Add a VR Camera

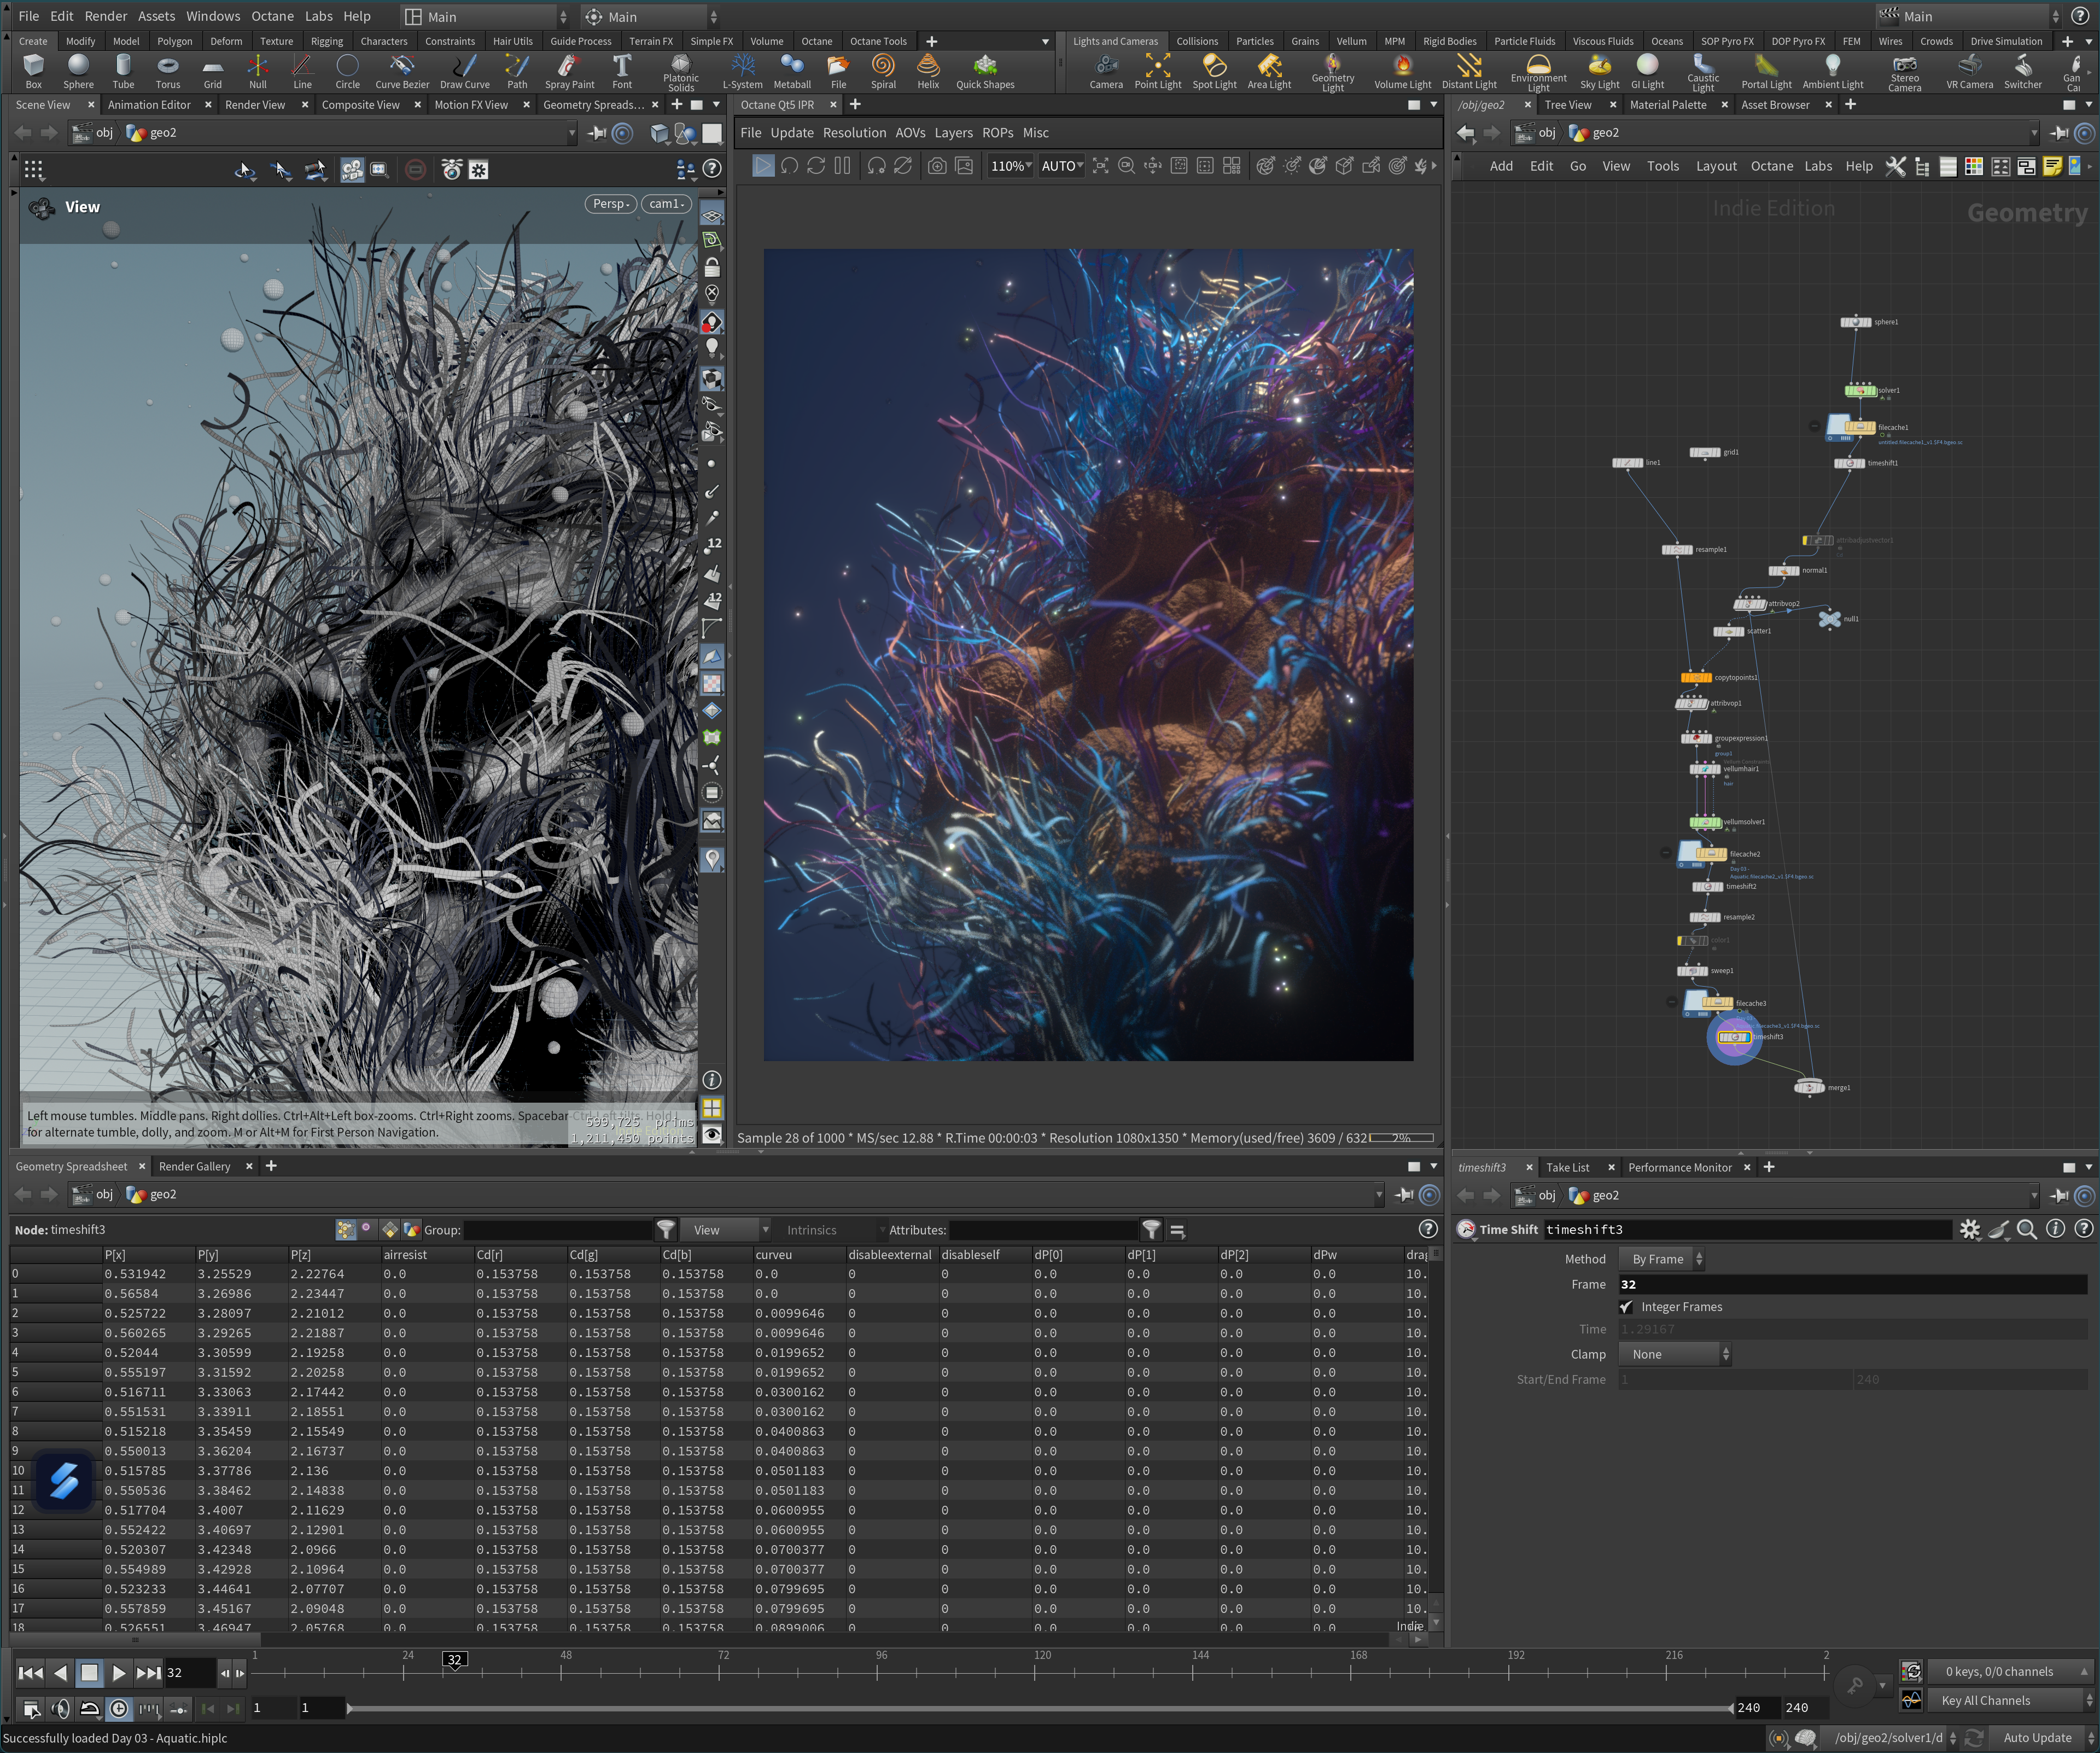(x=1970, y=71)
